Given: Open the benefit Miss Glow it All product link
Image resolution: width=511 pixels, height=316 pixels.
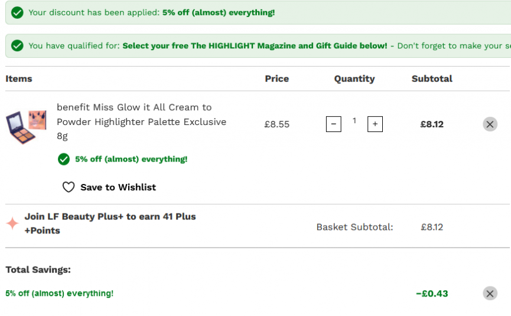Looking at the screenshot, I should [x=141, y=121].
